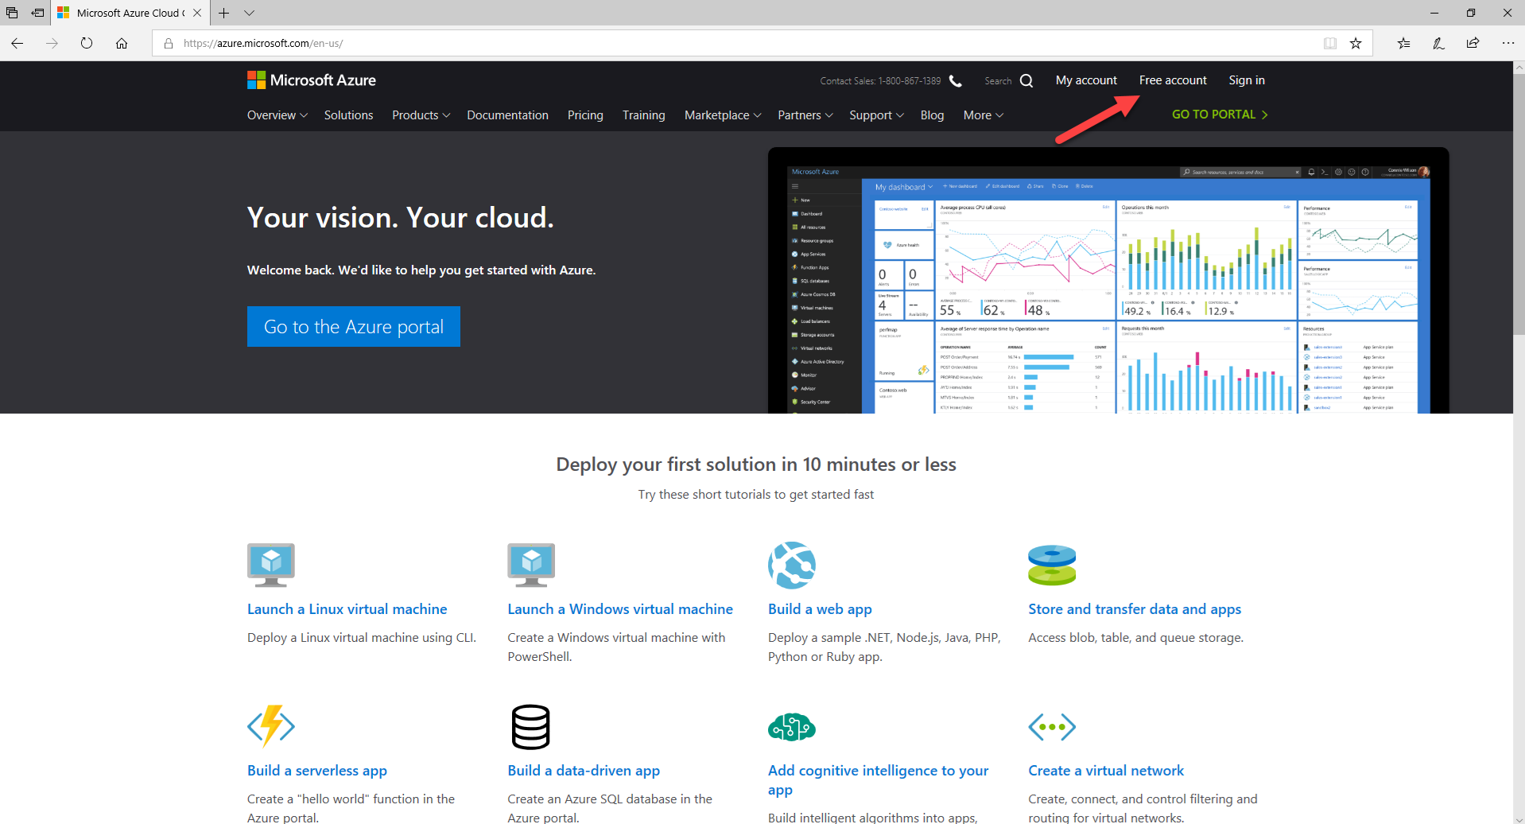Open Add cognitive intelligence to your app link
The width and height of the screenshot is (1525, 824).
pyautogui.click(x=878, y=780)
